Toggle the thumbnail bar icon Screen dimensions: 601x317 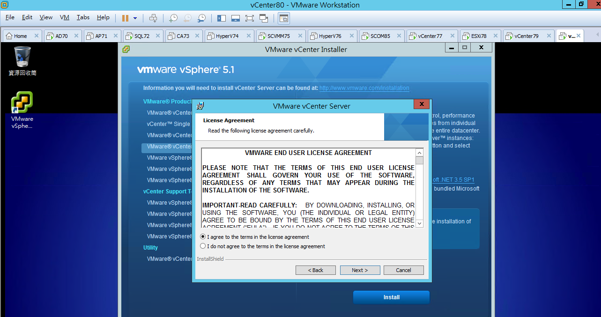(x=236, y=18)
